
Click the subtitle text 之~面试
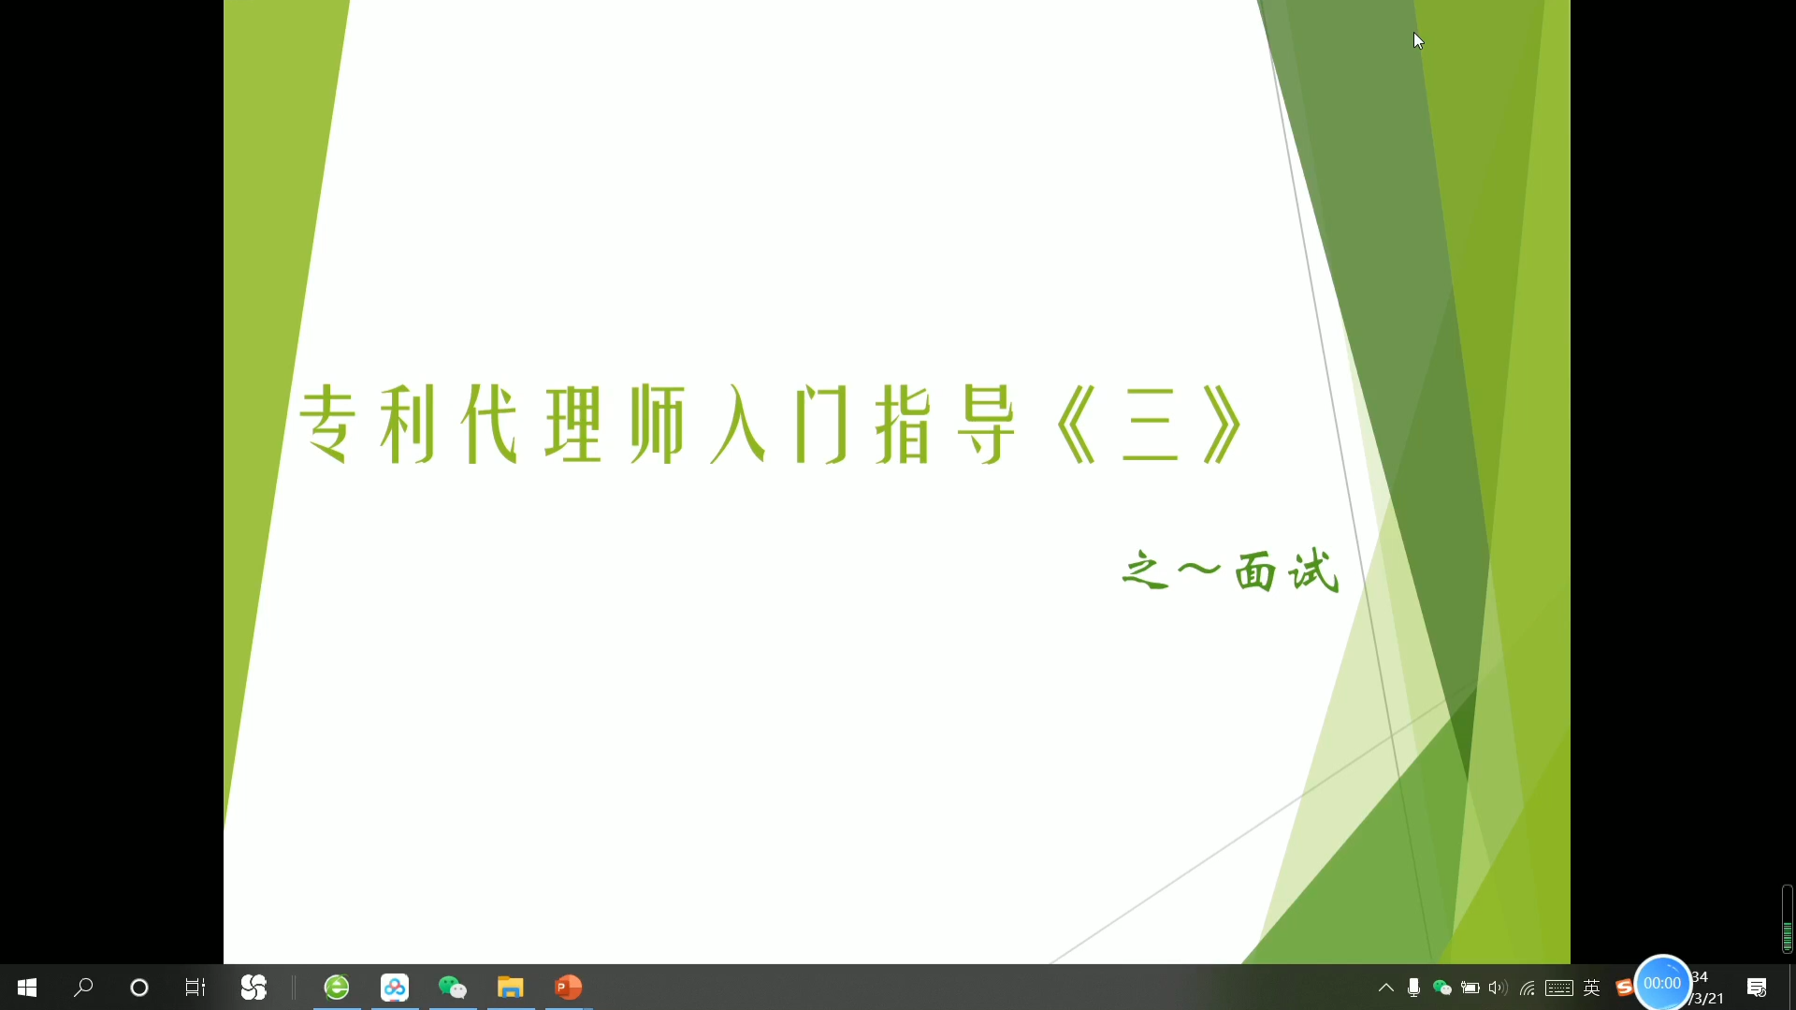pyautogui.click(x=1231, y=571)
